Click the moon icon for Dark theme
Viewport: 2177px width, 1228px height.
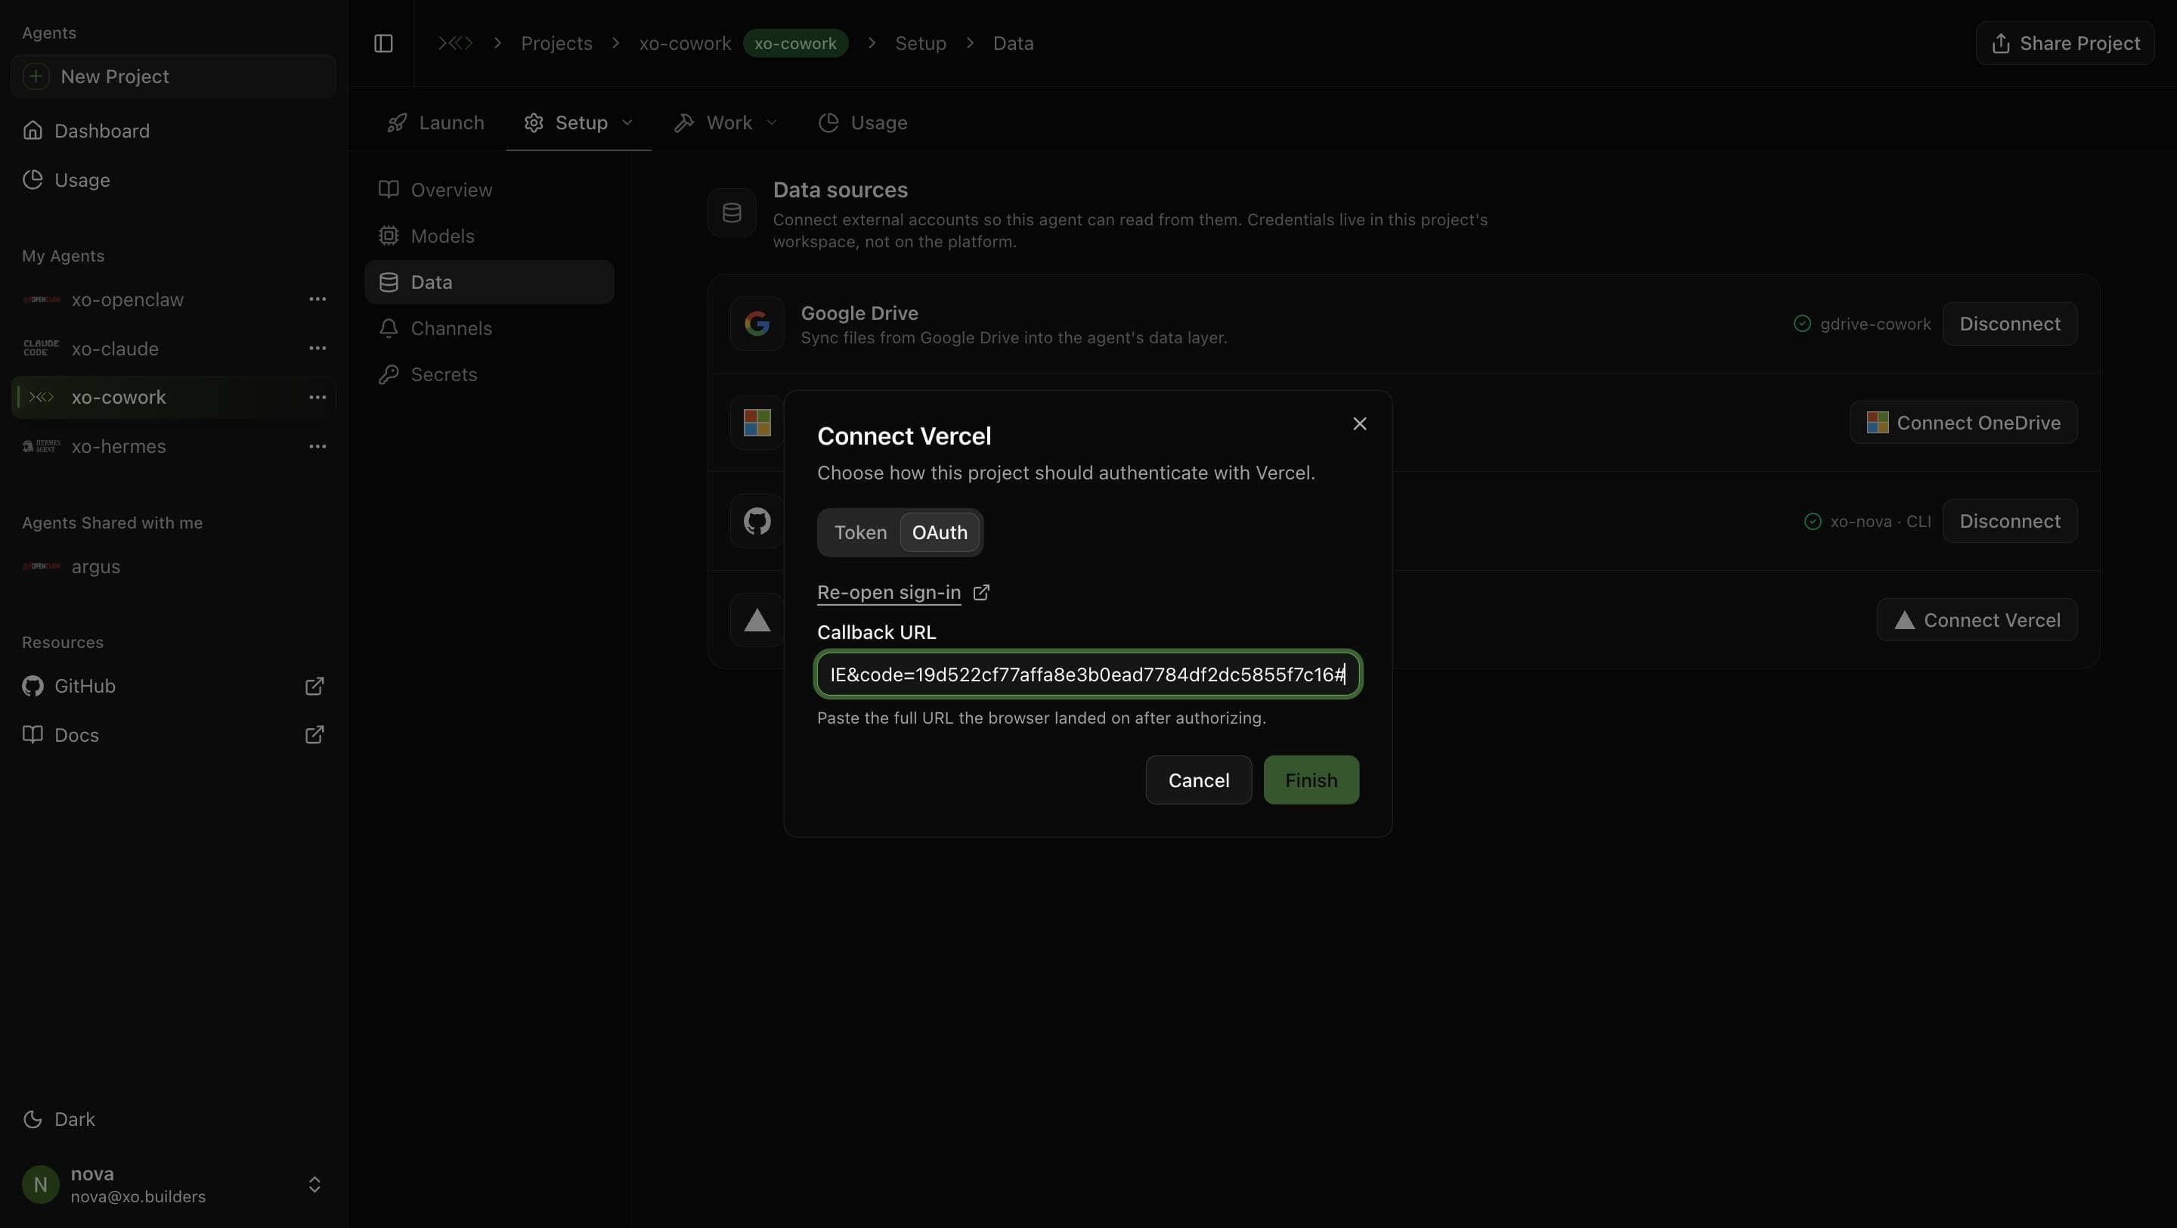click(x=33, y=1119)
